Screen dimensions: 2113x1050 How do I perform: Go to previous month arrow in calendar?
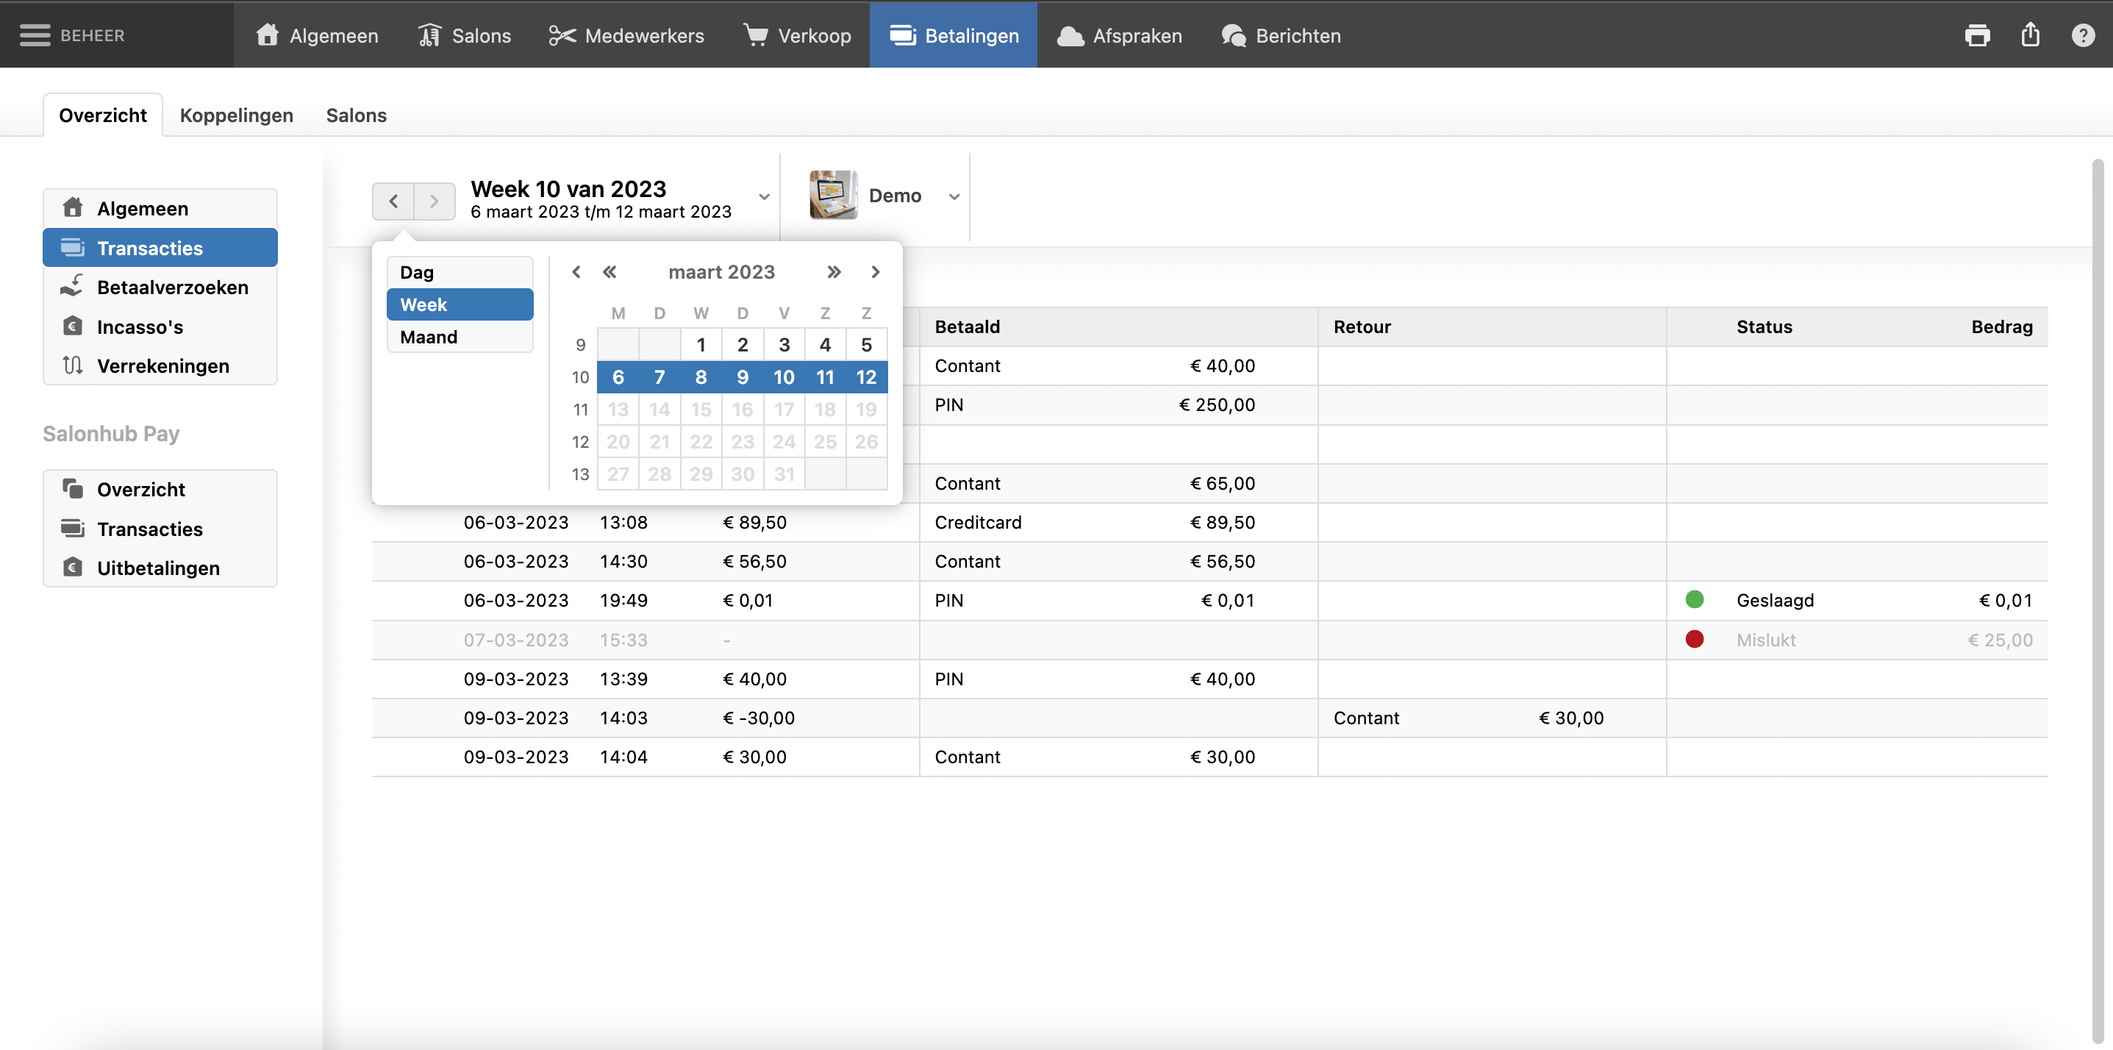[x=576, y=272]
